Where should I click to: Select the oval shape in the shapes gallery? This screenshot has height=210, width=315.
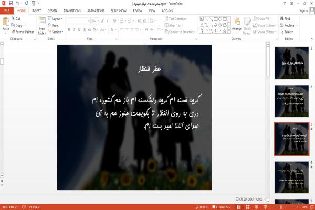click(x=220, y=19)
